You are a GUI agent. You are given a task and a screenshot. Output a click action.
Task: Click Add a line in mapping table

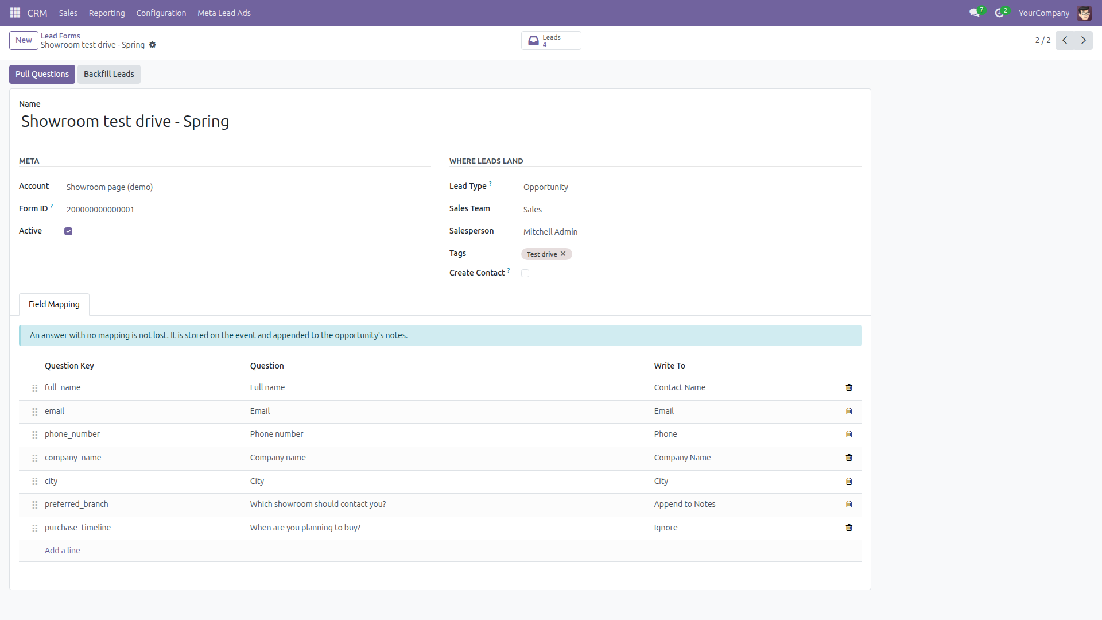coord(63,551)
